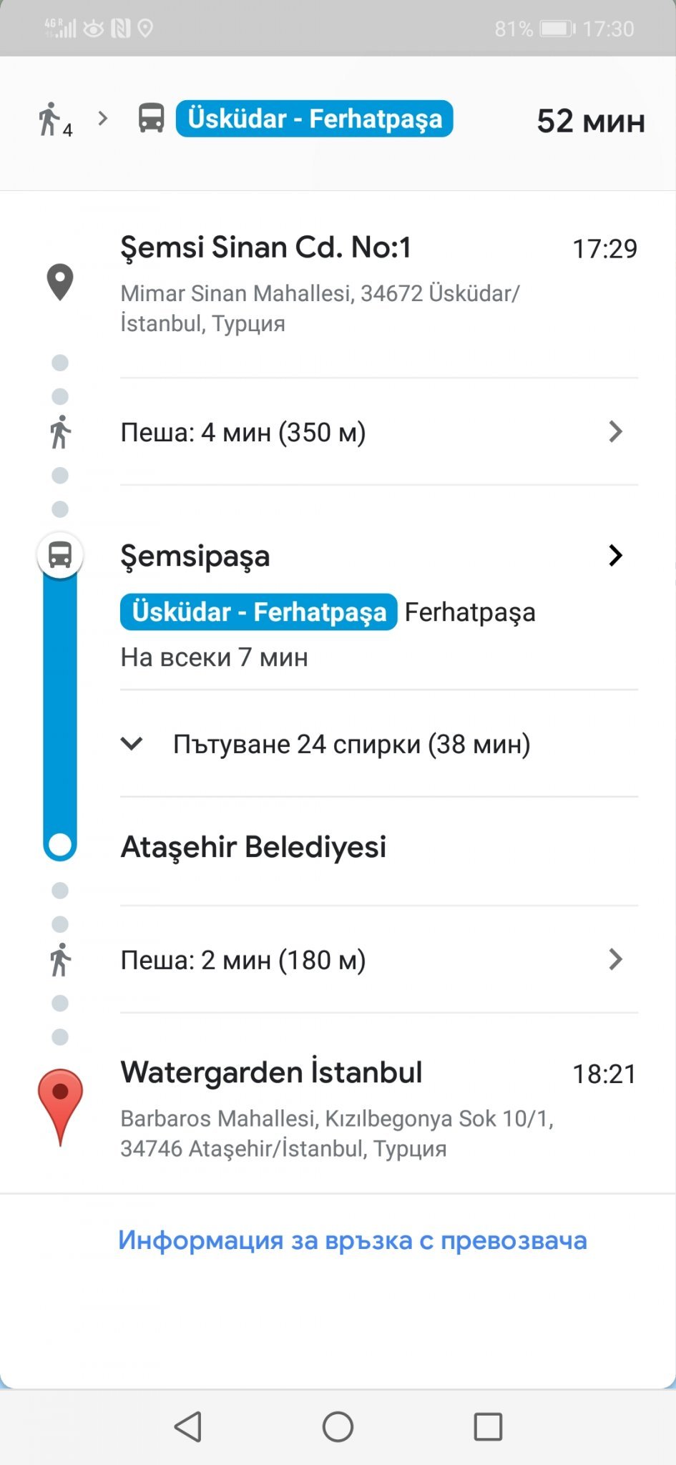Tap the blue Üsküdar - Ferhatpaşa header badge
Viewport: 676px width, 1465px height.
[314, 119]
